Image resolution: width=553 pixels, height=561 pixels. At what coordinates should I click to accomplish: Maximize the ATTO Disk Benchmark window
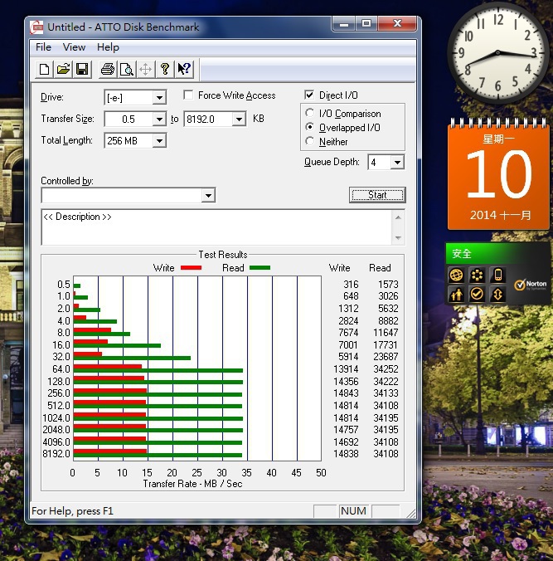366,24
